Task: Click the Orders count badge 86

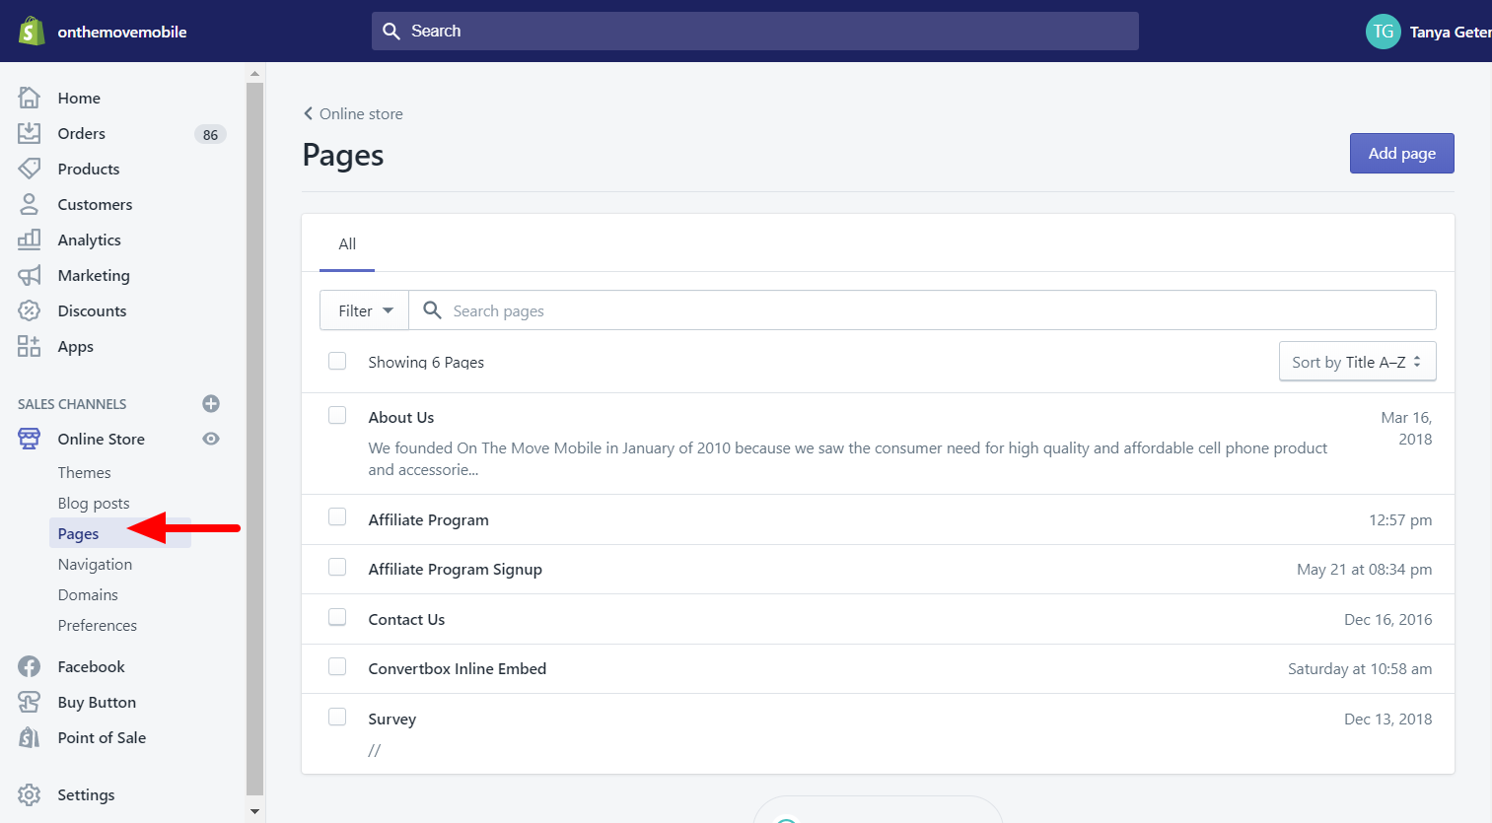Action: point(210,134)
